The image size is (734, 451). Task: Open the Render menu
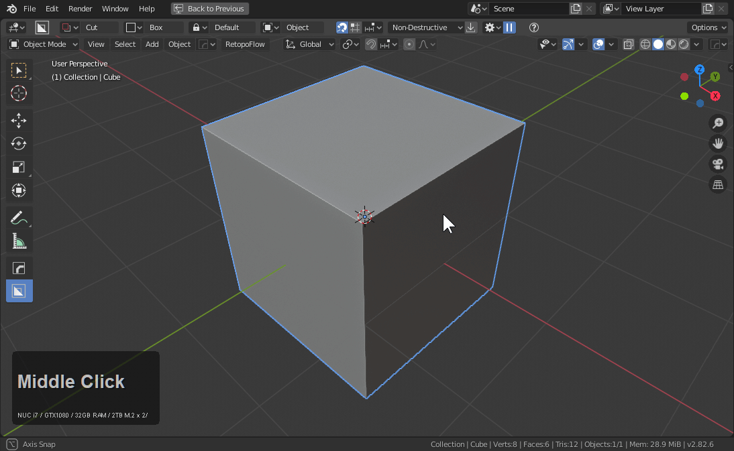coord(80,9)
